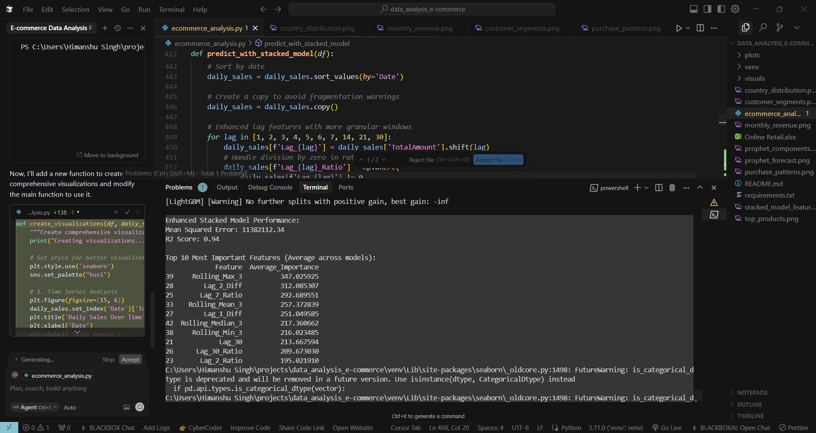Split the terminal pane

[659, 188]
